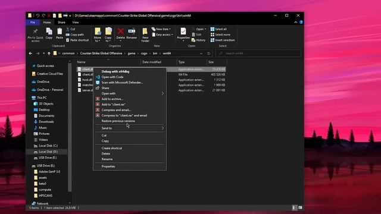Click the Properties ribbon icon
The height and width of the screenshot is (214, 381).
pyautogui.click(x=183, y=32)
